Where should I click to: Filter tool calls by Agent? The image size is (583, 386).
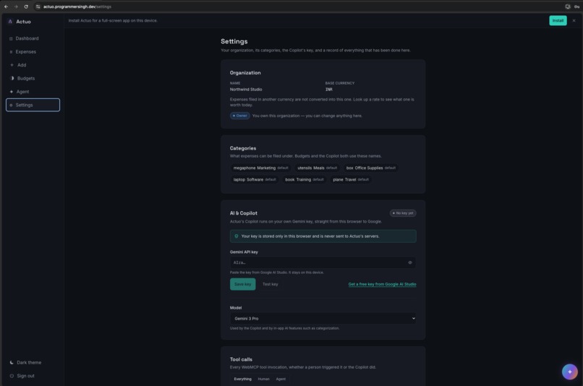[281, 379]
